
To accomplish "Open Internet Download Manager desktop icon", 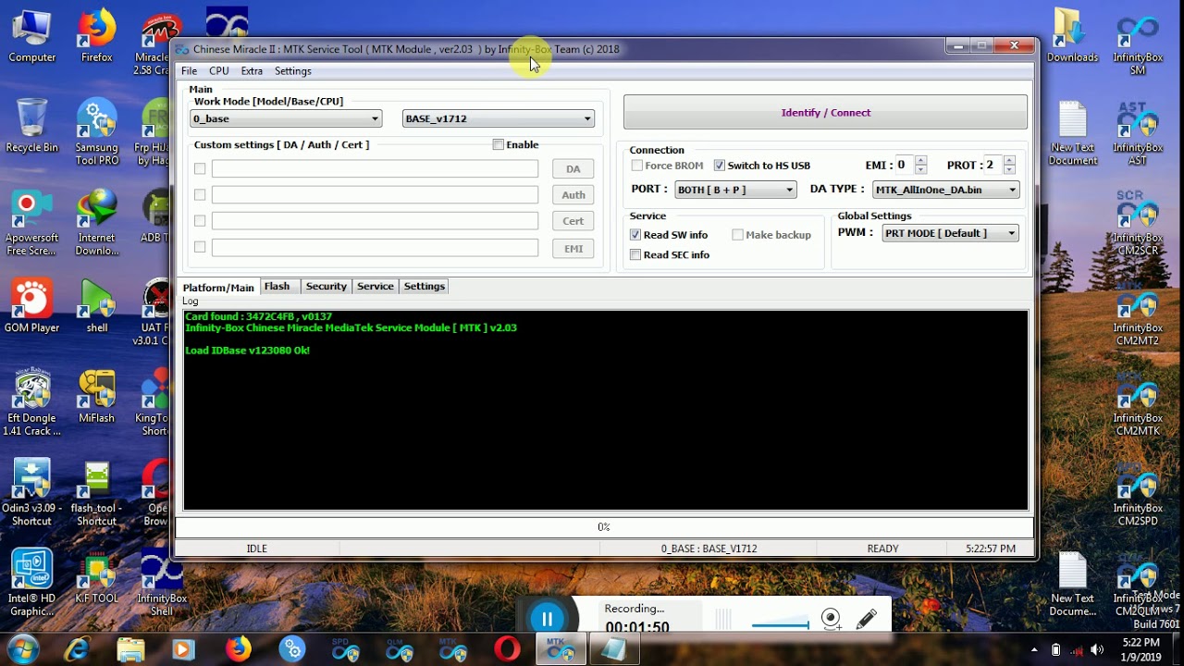I will [x=96, y=223].
